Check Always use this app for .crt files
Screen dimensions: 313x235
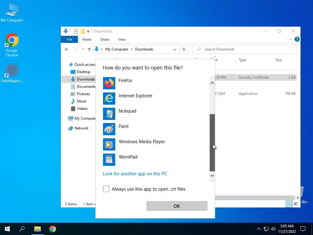tap(106, 189)
